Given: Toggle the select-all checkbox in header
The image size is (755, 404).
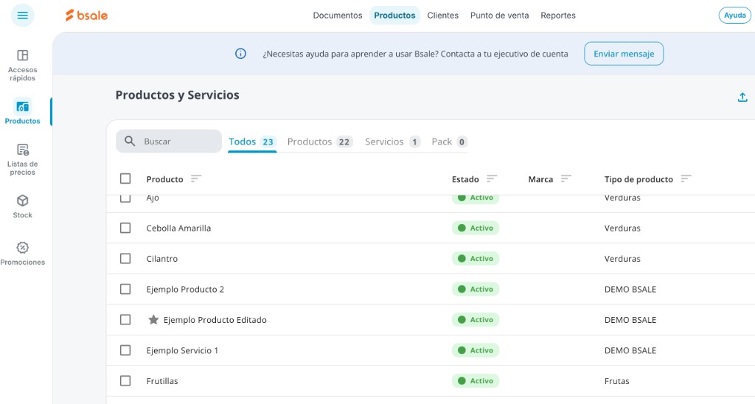Looking at the screenshot, I should coord(125,178).
